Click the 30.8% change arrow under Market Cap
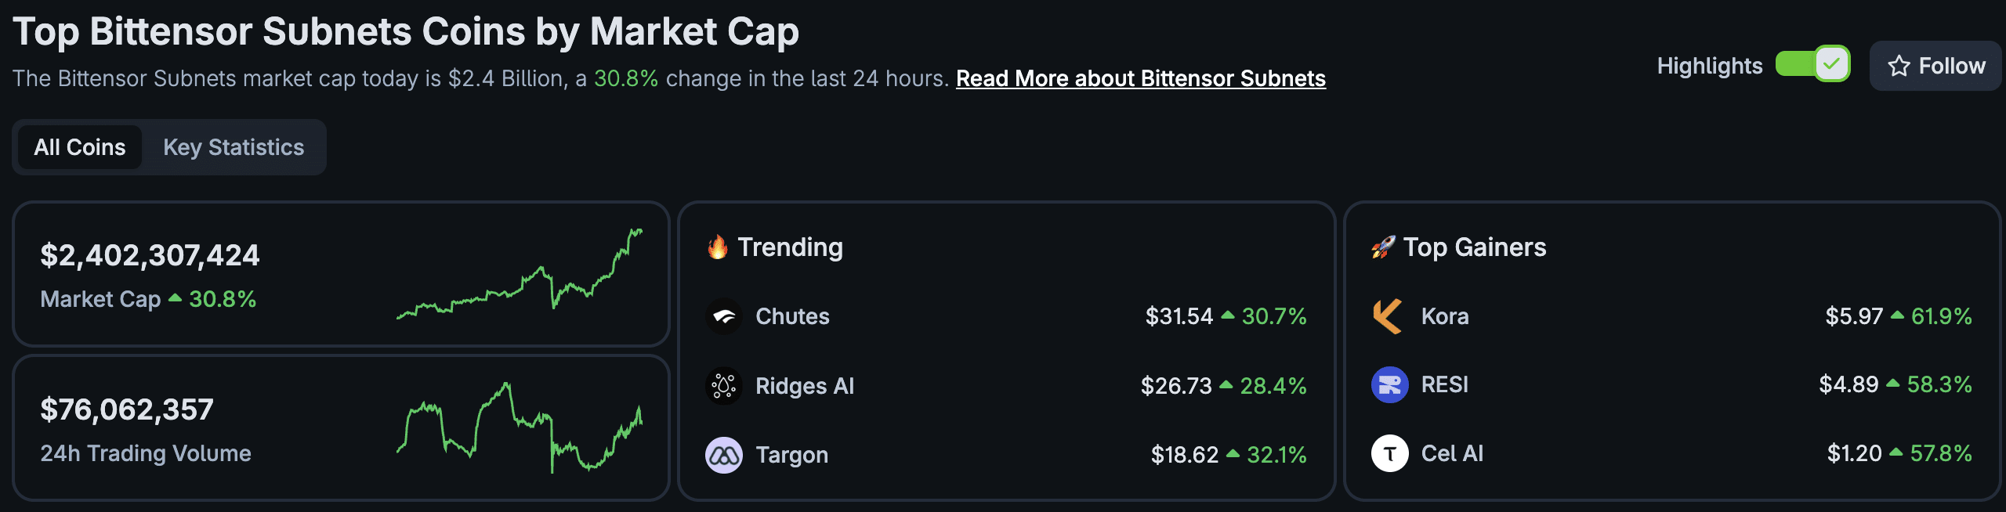Image resolution: width=2006 pixels, height=512 pixels. 176,298
